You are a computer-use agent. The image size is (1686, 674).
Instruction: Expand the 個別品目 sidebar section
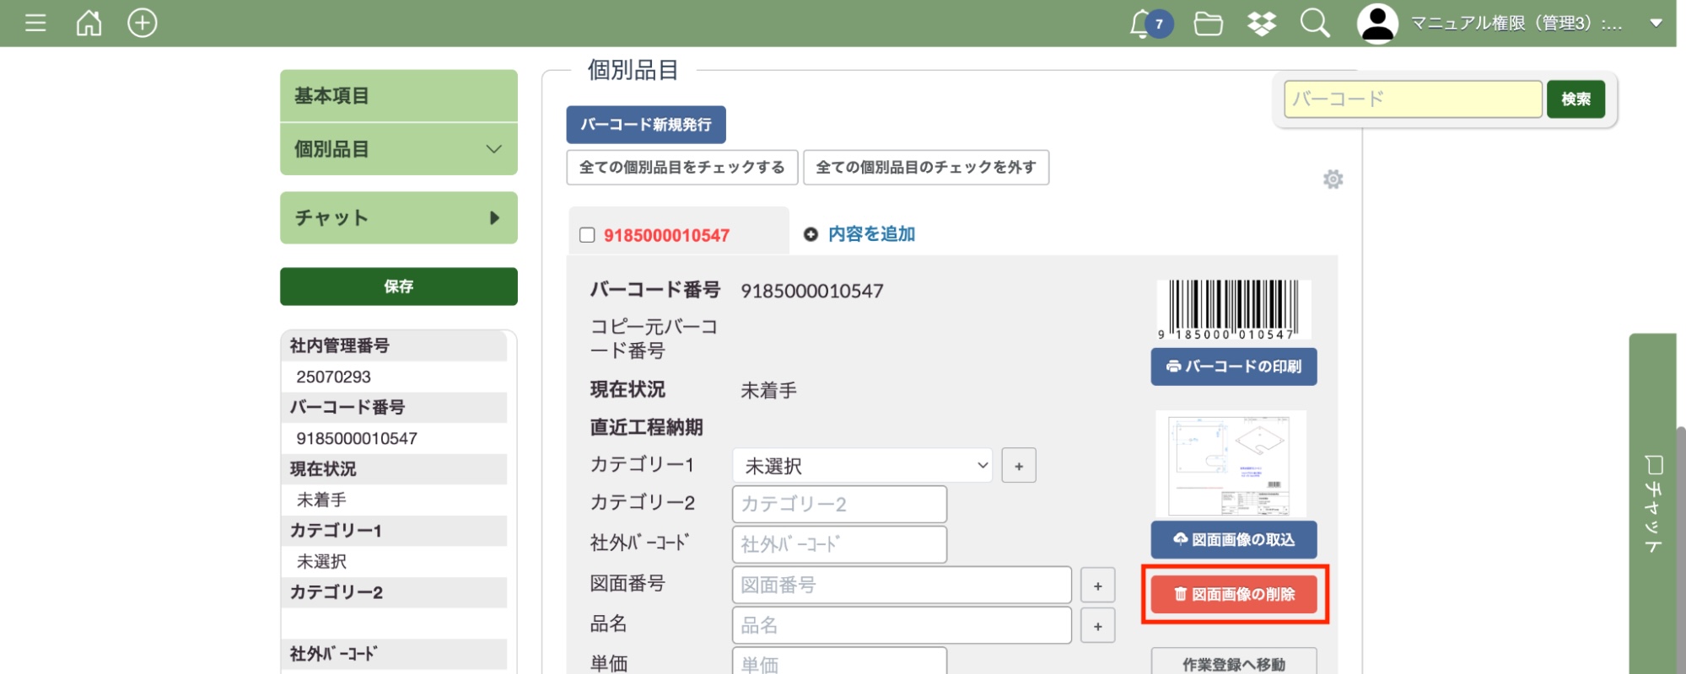tap(398, 149)
